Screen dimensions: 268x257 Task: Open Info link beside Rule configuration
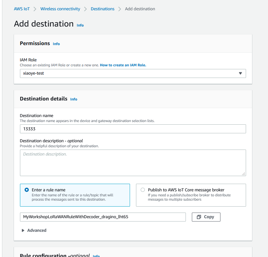(x=96, y=256)
